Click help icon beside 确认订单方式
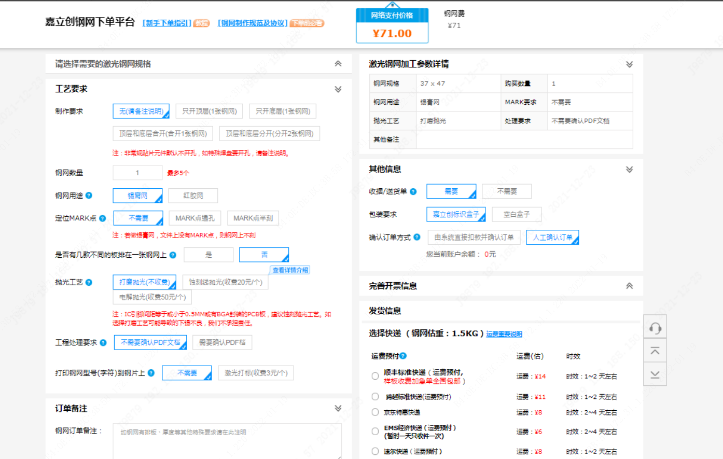This screenshot has width=723, height=459. (x=417, y=237)
